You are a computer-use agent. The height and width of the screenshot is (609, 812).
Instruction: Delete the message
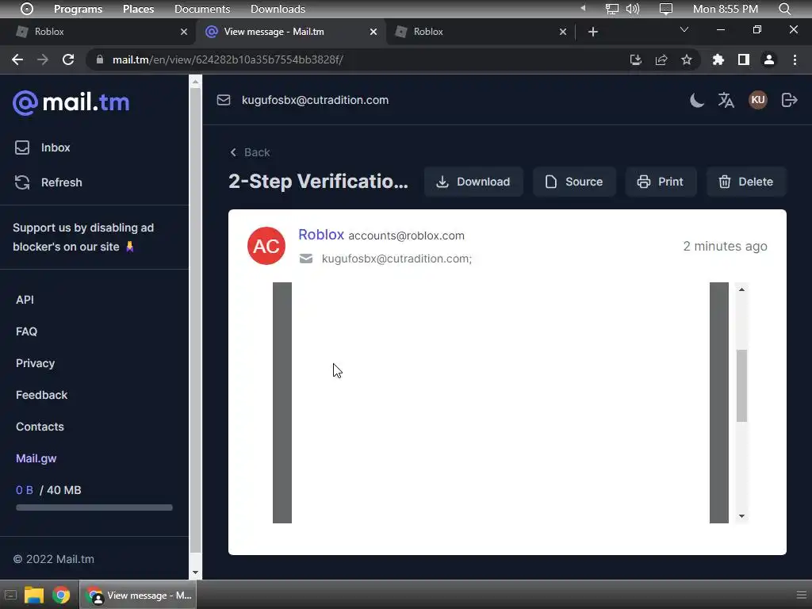click(746, 182)
